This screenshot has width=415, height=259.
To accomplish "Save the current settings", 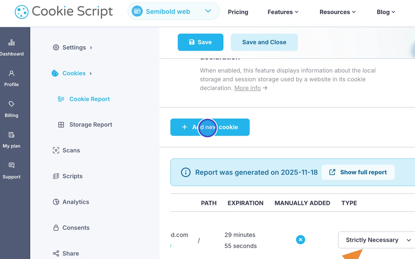I will [200, 42].
